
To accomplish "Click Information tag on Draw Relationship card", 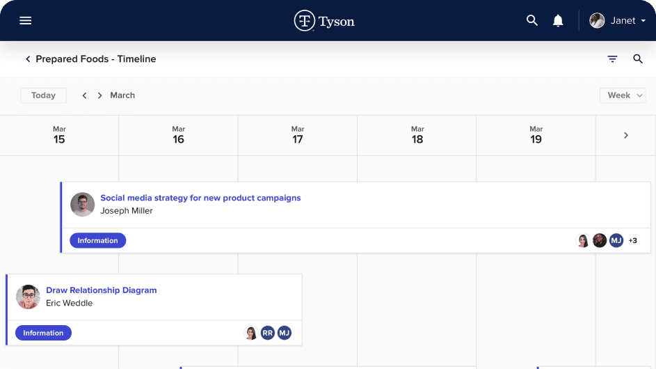I will point(43,333).
